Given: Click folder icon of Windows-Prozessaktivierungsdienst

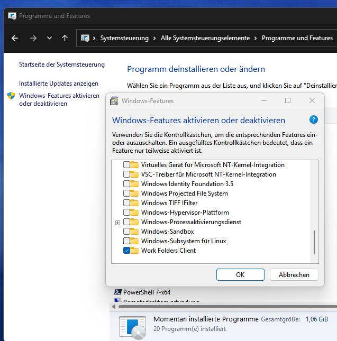Looking at the screenshot, I should [134, 222].
